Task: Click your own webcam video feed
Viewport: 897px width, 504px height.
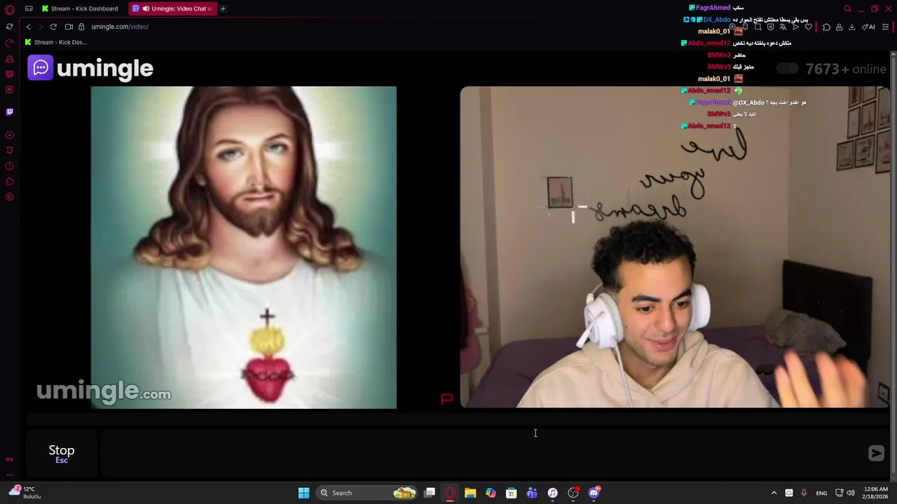Action: click(675, 247)
